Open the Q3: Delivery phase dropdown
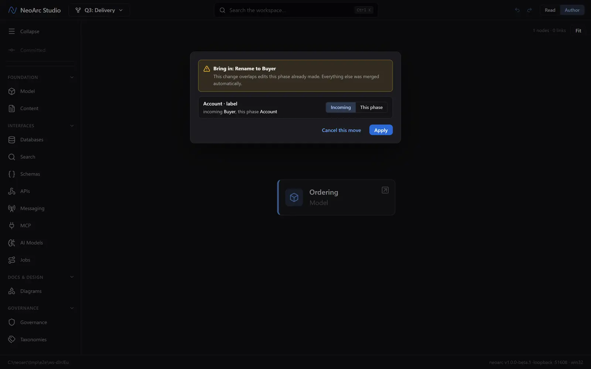This screenshot has width=591, height=369. tap(99, 10)
